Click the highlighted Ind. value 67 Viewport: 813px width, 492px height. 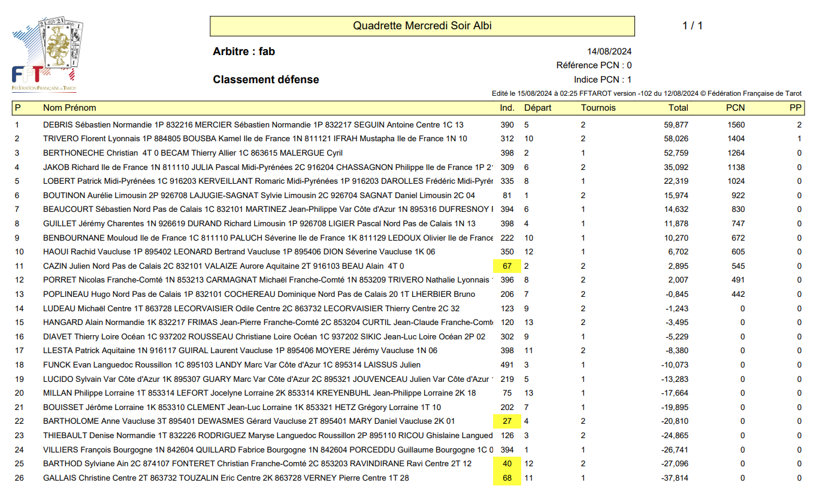click(x=507, y=266)
